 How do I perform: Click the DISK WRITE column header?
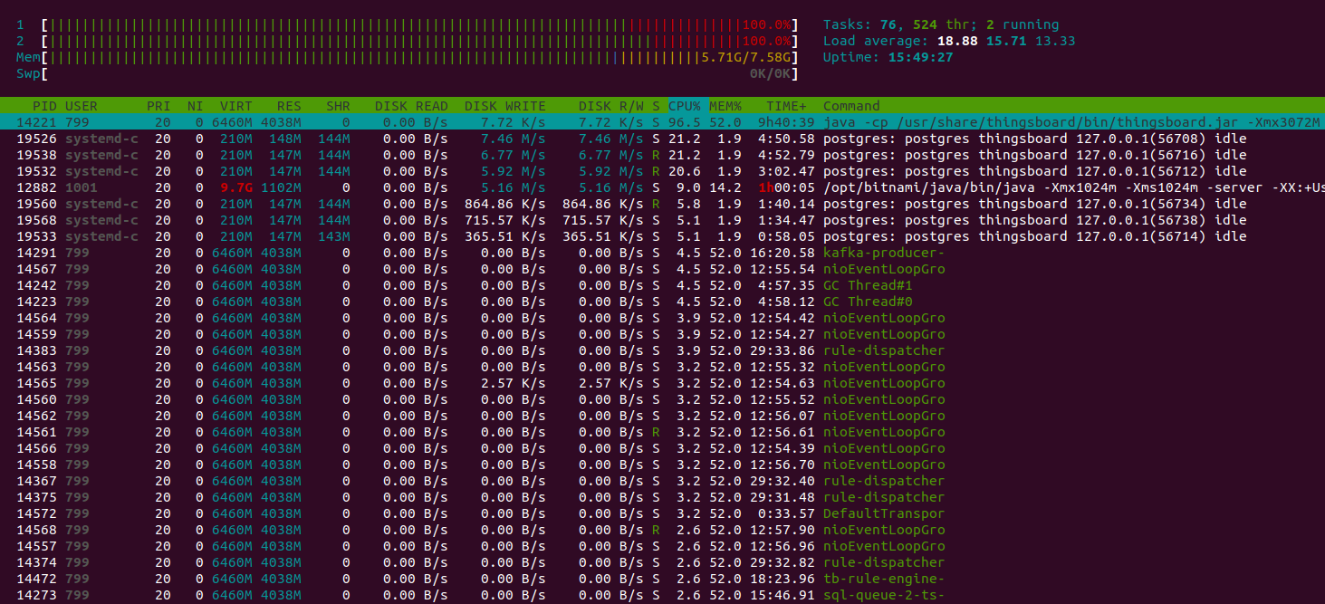tap(504, 106)
